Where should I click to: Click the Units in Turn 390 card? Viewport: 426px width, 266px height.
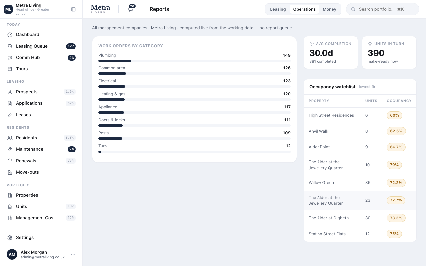[x=389, y=53]
